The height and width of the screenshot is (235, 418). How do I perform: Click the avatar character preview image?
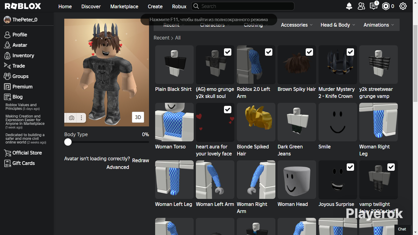(x=106, y=73)
